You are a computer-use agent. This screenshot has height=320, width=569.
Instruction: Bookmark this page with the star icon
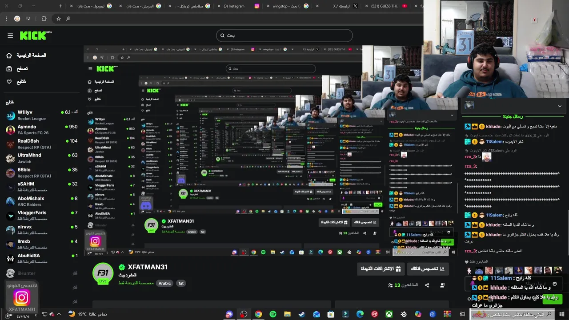tap(58, 19)
